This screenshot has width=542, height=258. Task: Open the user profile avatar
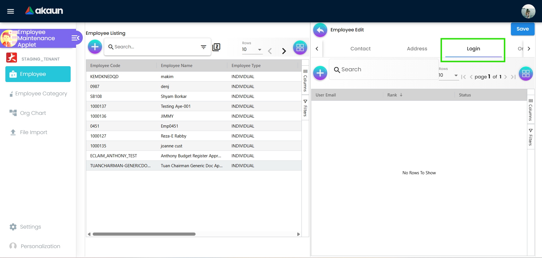(x=528, y=11)
